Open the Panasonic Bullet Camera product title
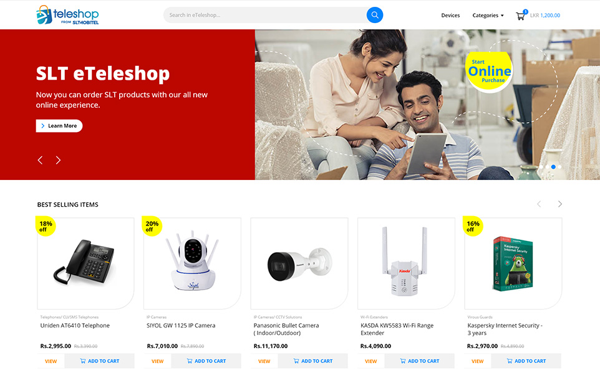 tap(286, 329)
